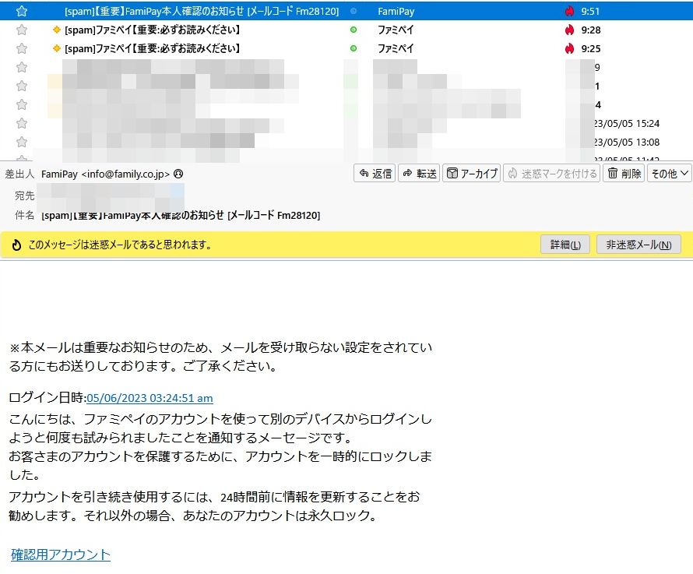693x574 pixels.
Task: Open the その他 more actions dropdown
Action: [669, 174]
